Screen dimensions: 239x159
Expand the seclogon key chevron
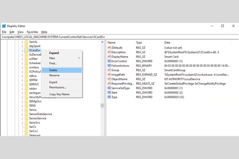coord(22,93)
